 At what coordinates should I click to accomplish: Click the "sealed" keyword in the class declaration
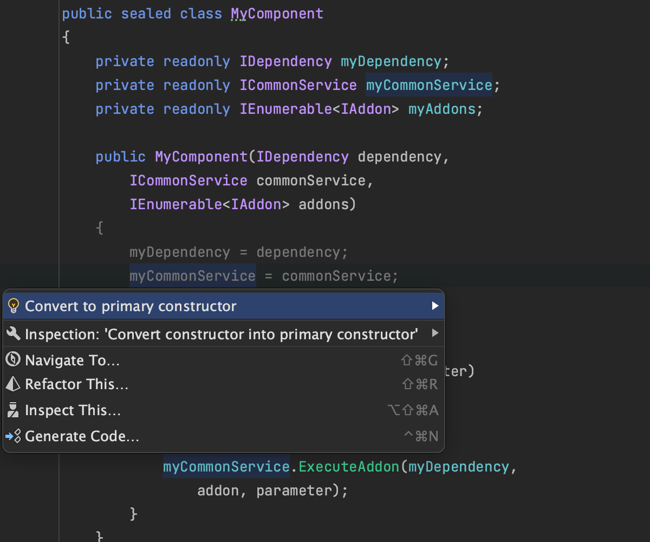pos(146,14)
